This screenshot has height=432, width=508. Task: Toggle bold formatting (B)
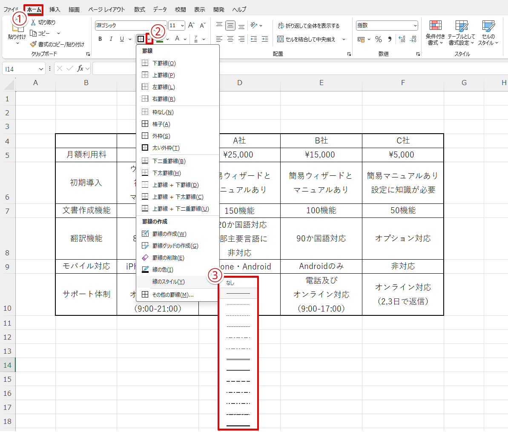point(100,39)
